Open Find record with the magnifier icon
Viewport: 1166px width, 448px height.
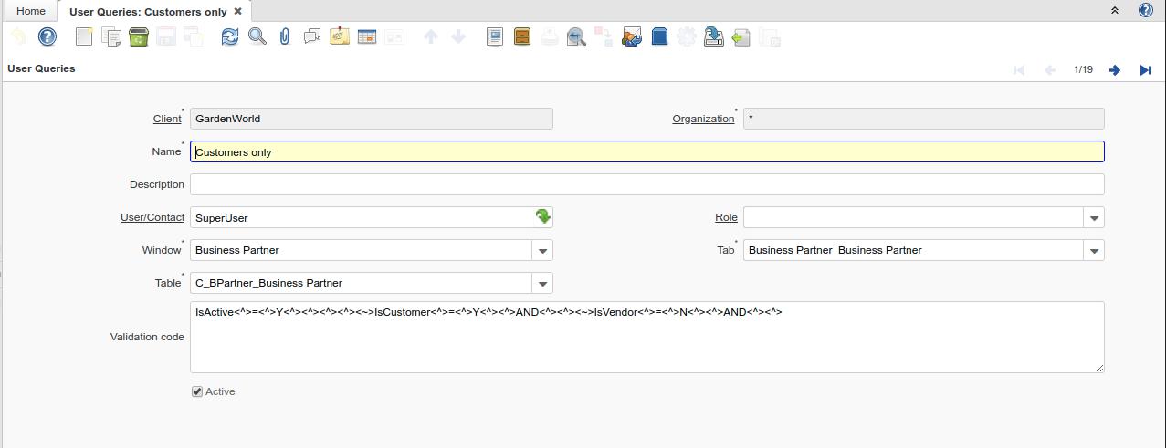click(x=257, y=36)
